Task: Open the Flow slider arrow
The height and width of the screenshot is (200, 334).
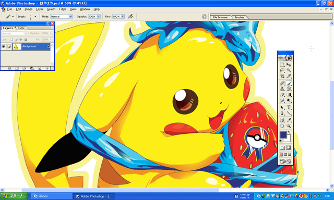Action: click(x=123, y=16)
